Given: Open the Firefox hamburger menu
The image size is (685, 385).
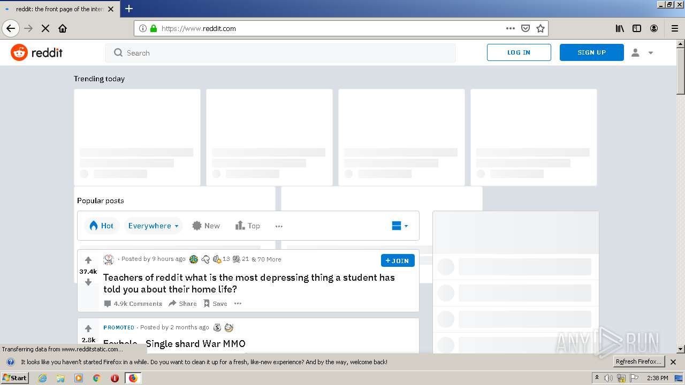Looking at the screenshot, I should pos(675,28).
